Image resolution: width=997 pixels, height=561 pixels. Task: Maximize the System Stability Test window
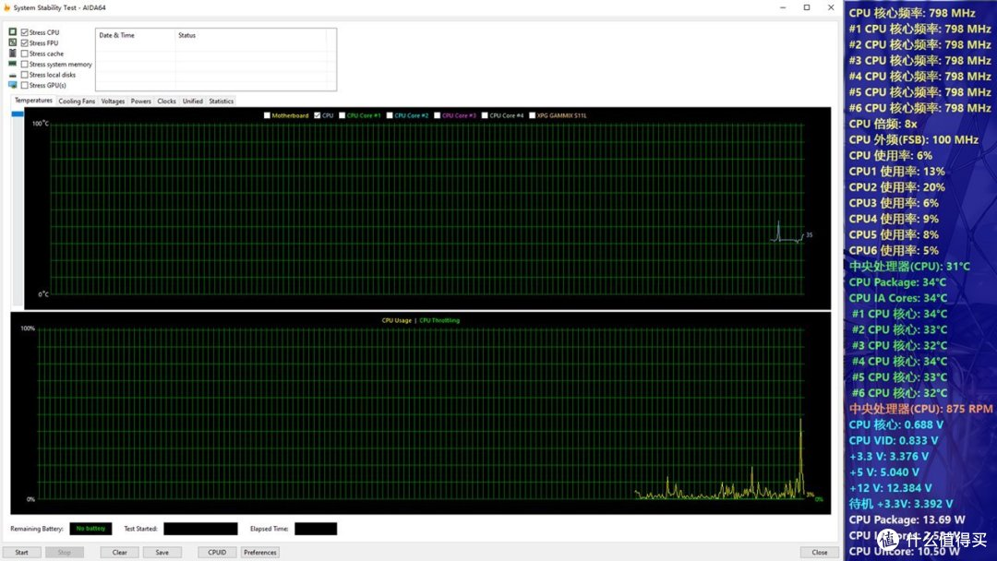[x=806, y=7]
